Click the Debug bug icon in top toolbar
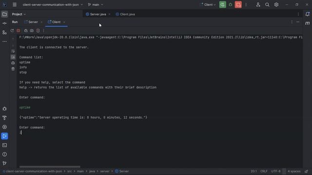Image resolution: width=312 pixels, height=175 pixels. pyautogui.click(x=231, y=4)
